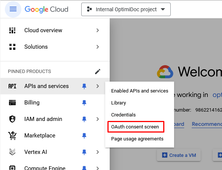Viewport: 222px width, 170px height.
Task: Click the Solutions grid icon
Action: (12, 47)
